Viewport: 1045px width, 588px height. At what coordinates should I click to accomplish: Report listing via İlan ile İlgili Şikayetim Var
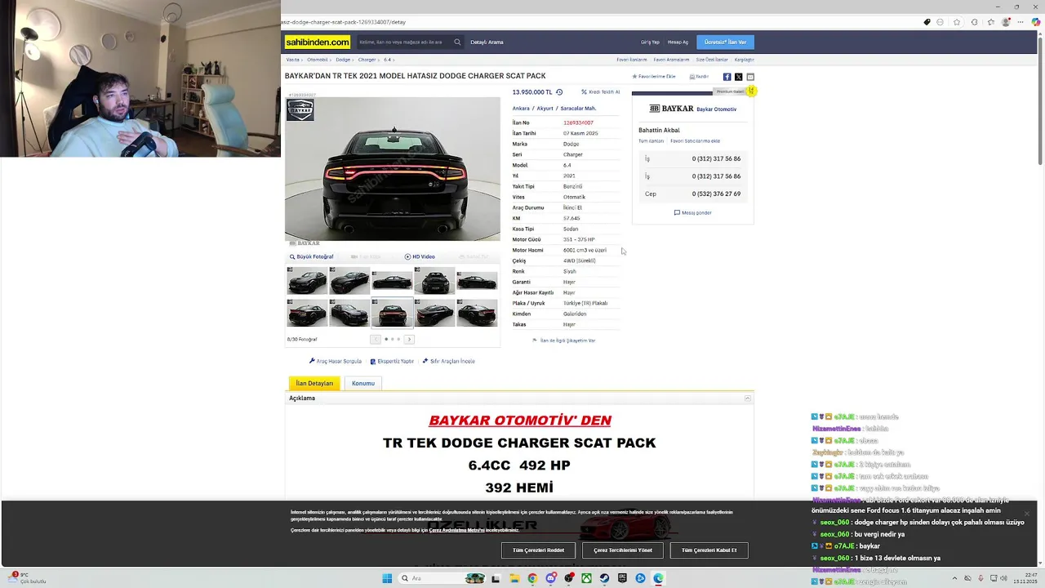point(564,341)
